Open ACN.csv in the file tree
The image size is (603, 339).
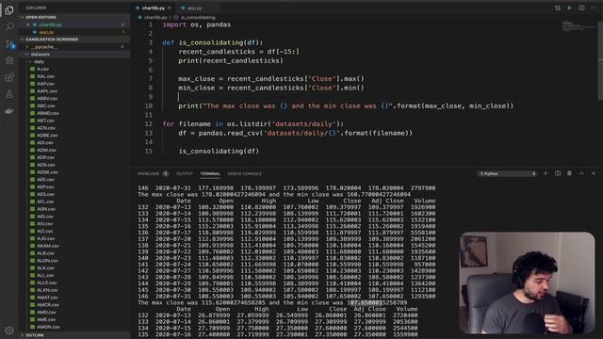[46, 128]
